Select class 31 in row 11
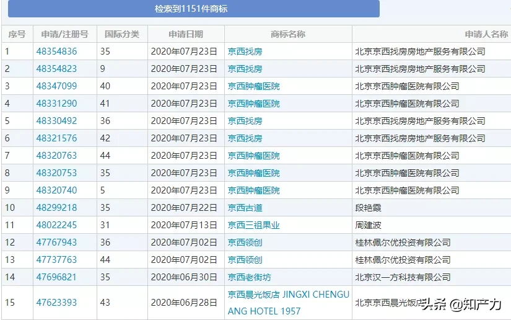 pos(105,224)
